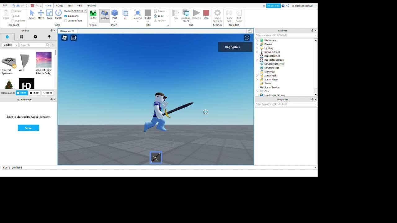
Task: Enable the Join Surfaces checkbox
Action: (65, 21)
